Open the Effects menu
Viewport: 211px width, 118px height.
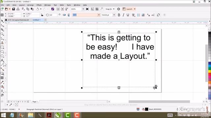39,5
